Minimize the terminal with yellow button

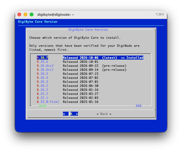coord(25,14)
